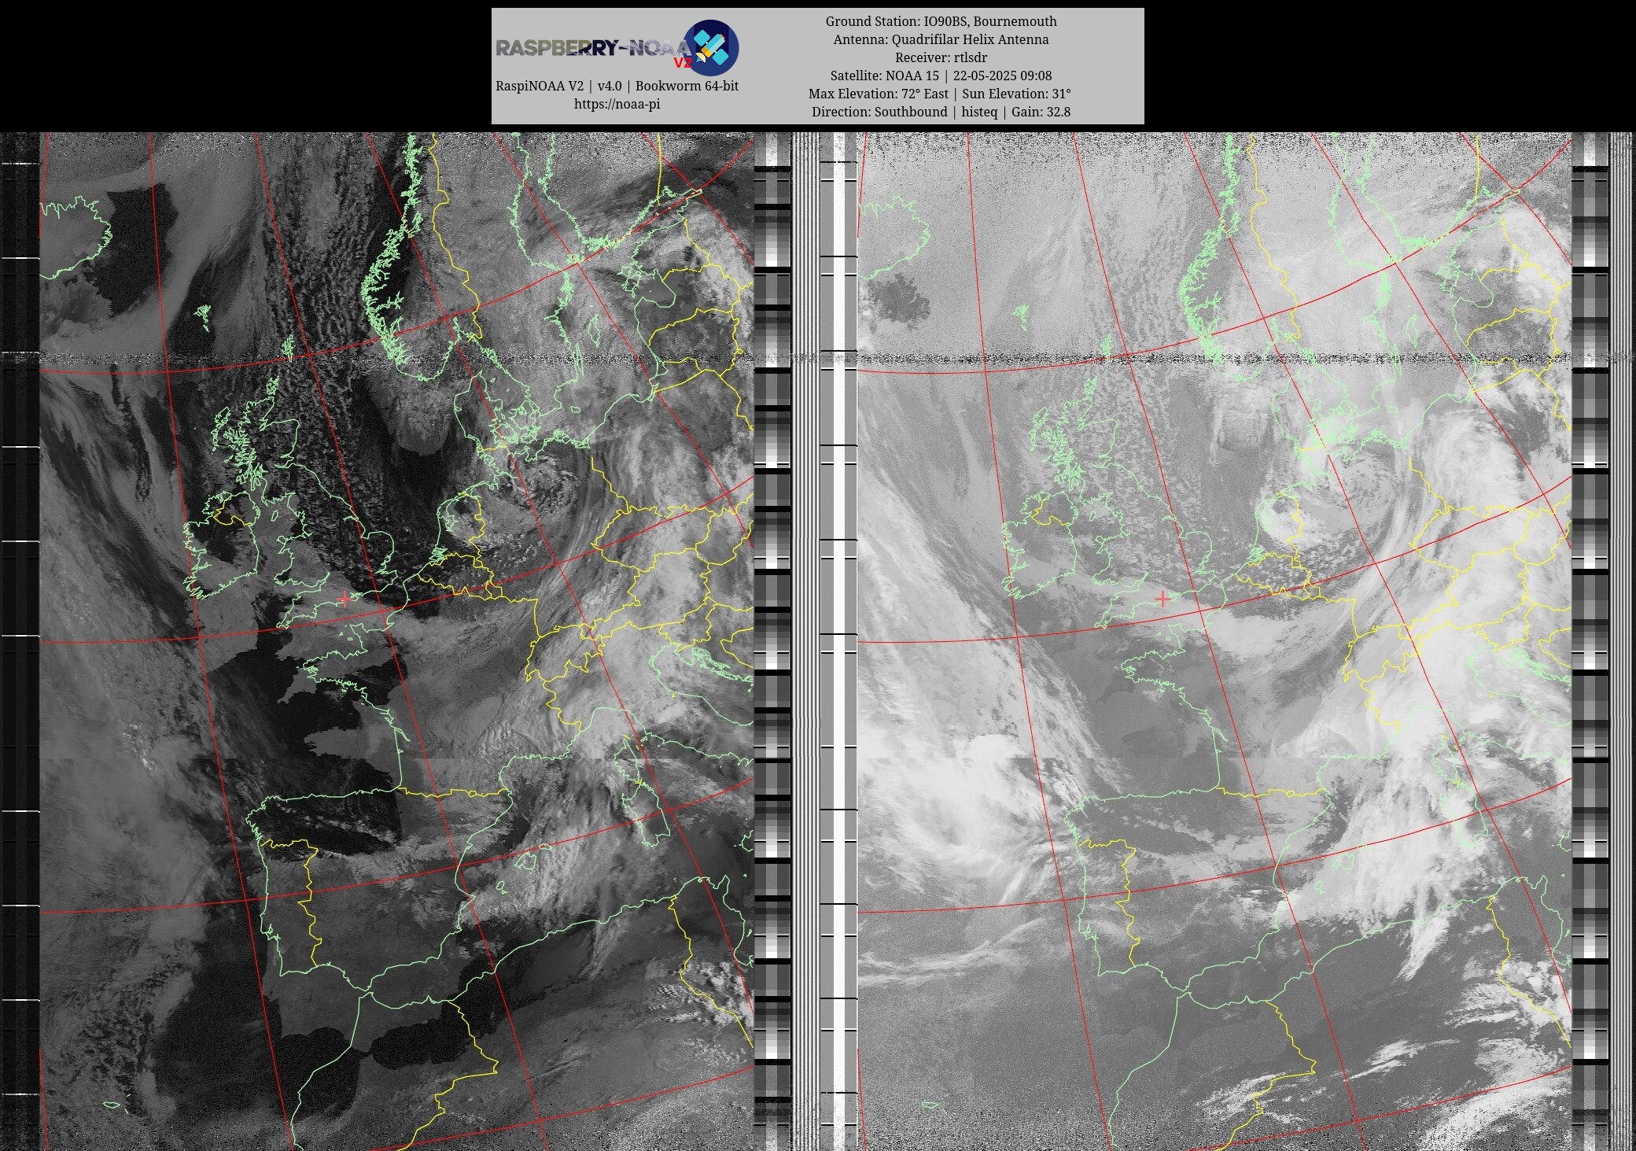This screenshot has height=1151, width=1636.
Task: Open the https://noaa-pi link text
Action: click(x=617, y=104)
